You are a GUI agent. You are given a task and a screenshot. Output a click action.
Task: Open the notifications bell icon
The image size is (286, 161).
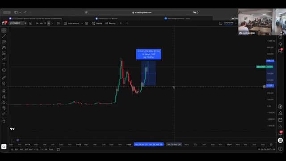click(x=280, y=133)
